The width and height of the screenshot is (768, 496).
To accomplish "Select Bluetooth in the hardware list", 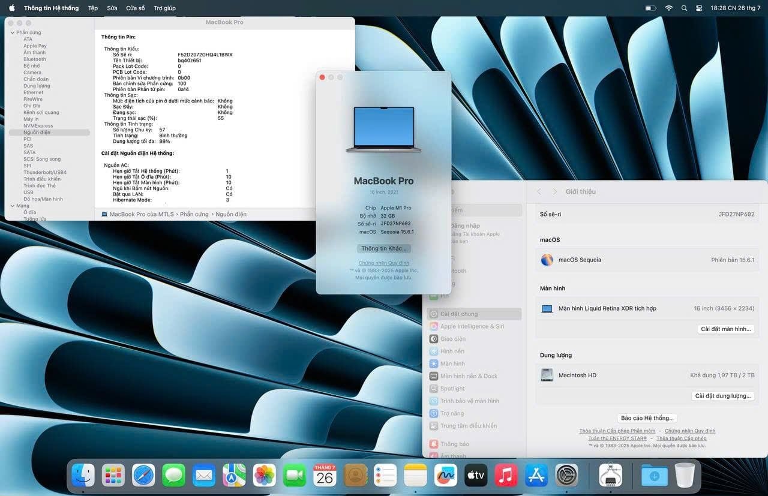I will click(x=35, y=59).
